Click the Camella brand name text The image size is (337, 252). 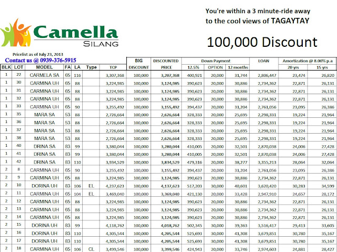pos(76,32)
